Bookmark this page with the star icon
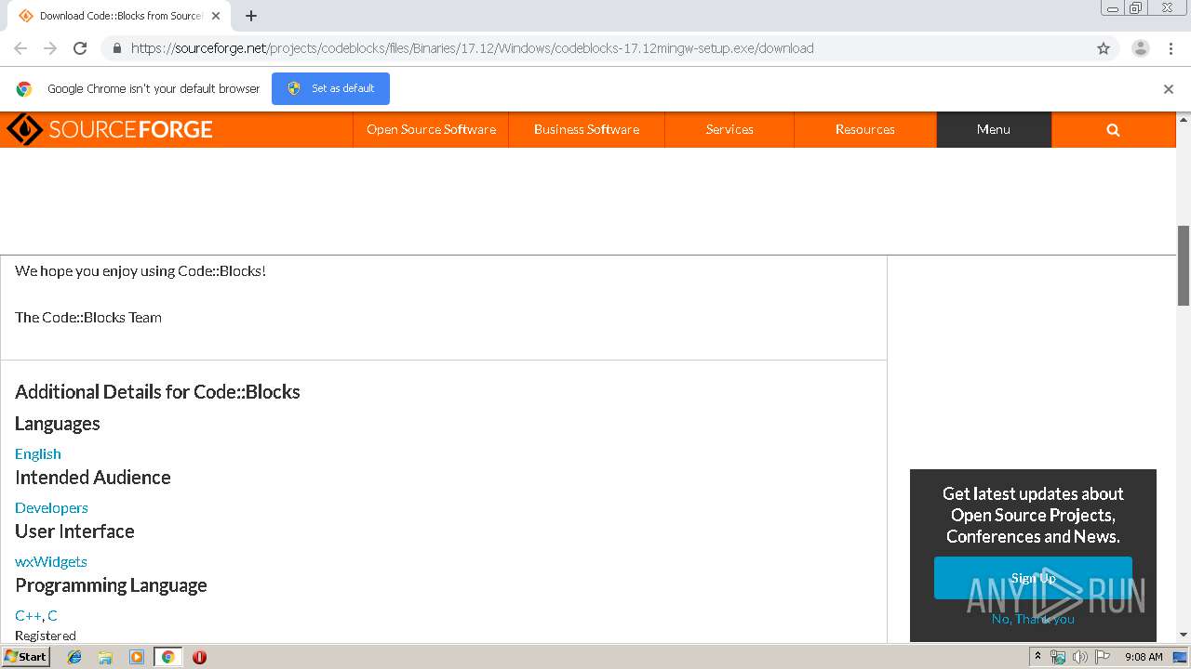Image resolution: width=1191 pixels, height=669 pixels. 1104,48
